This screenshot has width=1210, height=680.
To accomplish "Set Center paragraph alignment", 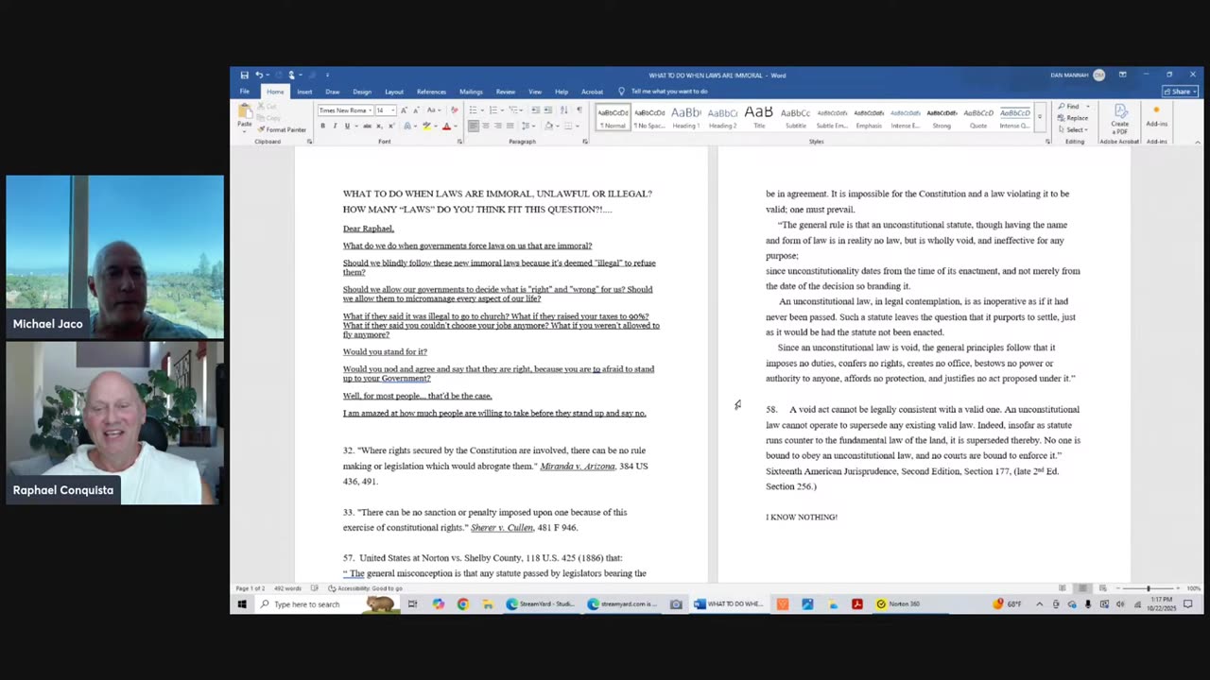I will (486, 126).
